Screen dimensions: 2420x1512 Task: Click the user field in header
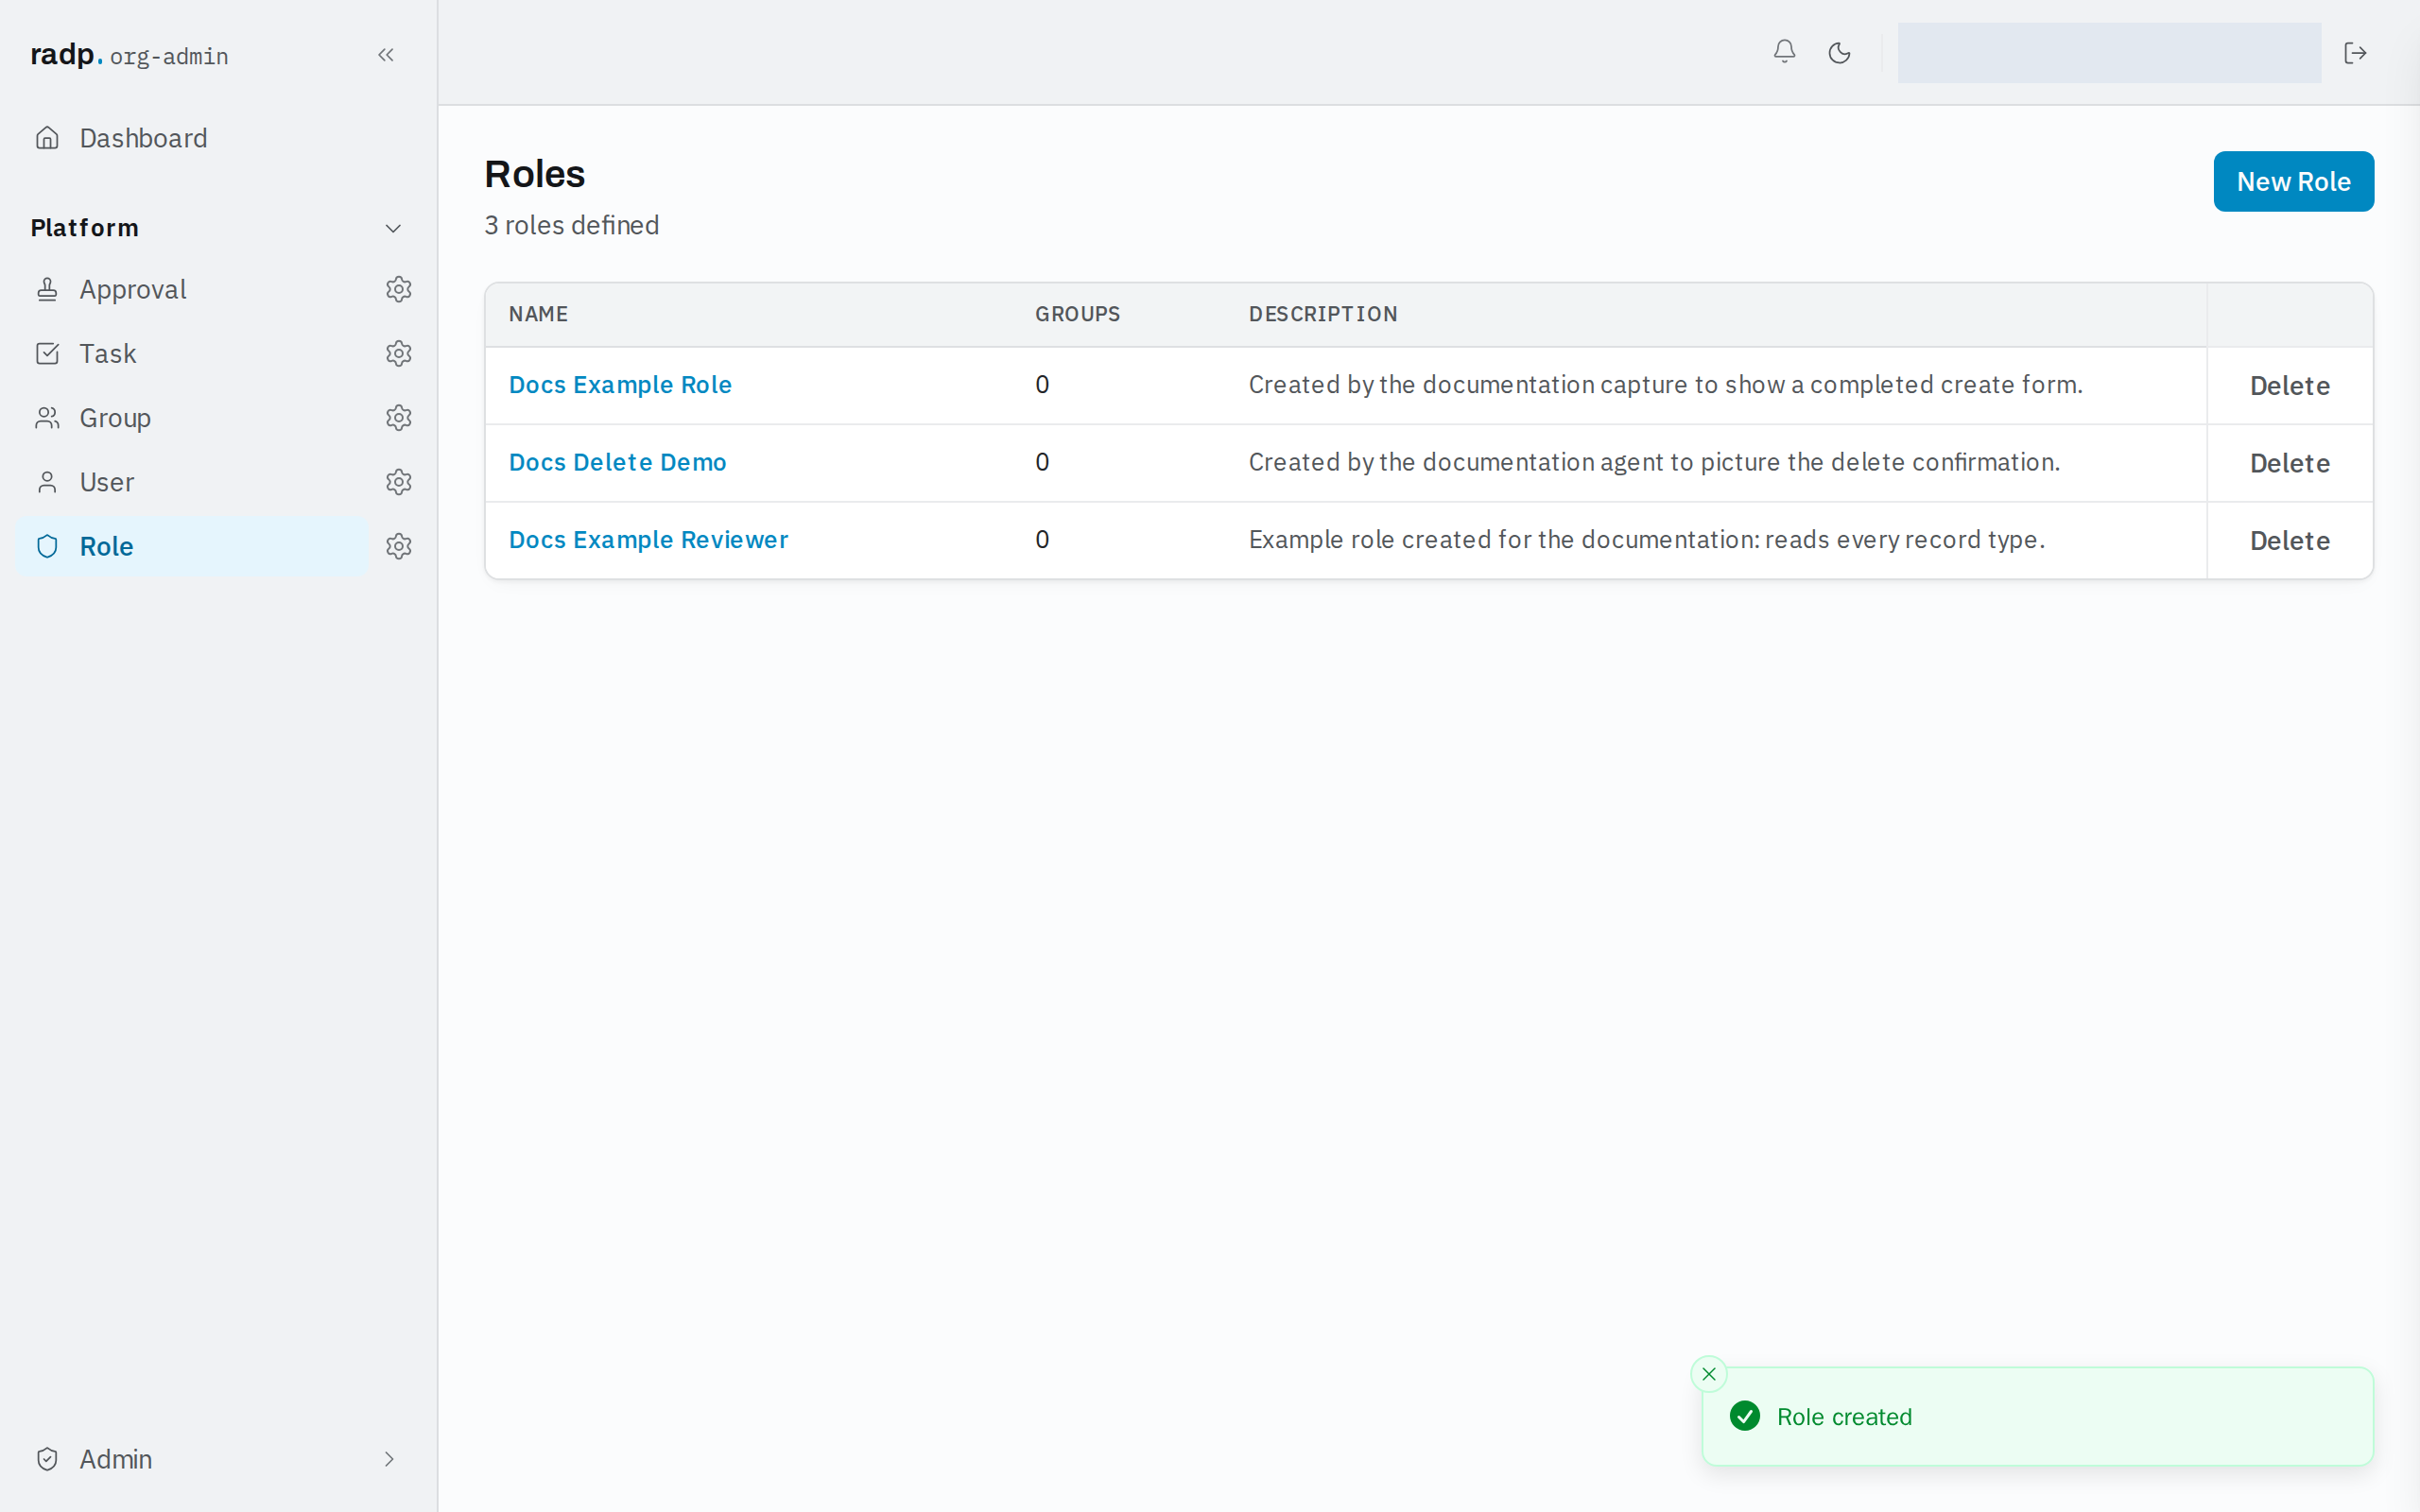[2109, 53]
